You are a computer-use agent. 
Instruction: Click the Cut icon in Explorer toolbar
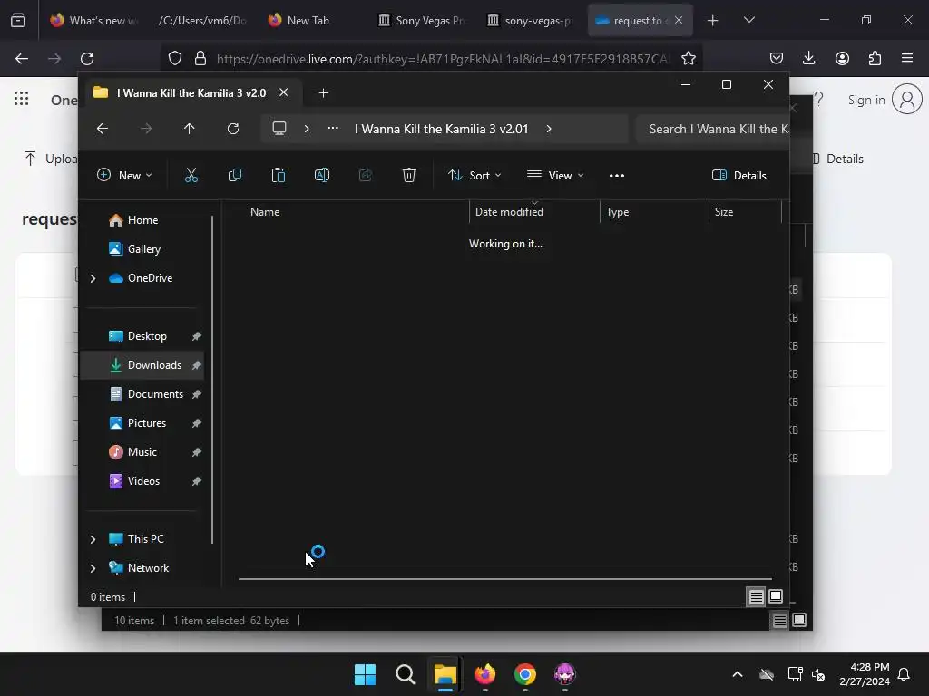point(191,175)
